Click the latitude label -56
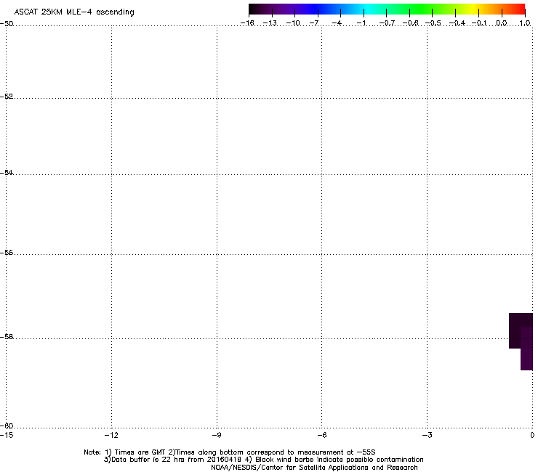The height and width of the screenshot is (472, 538). [x=7, y=252]
